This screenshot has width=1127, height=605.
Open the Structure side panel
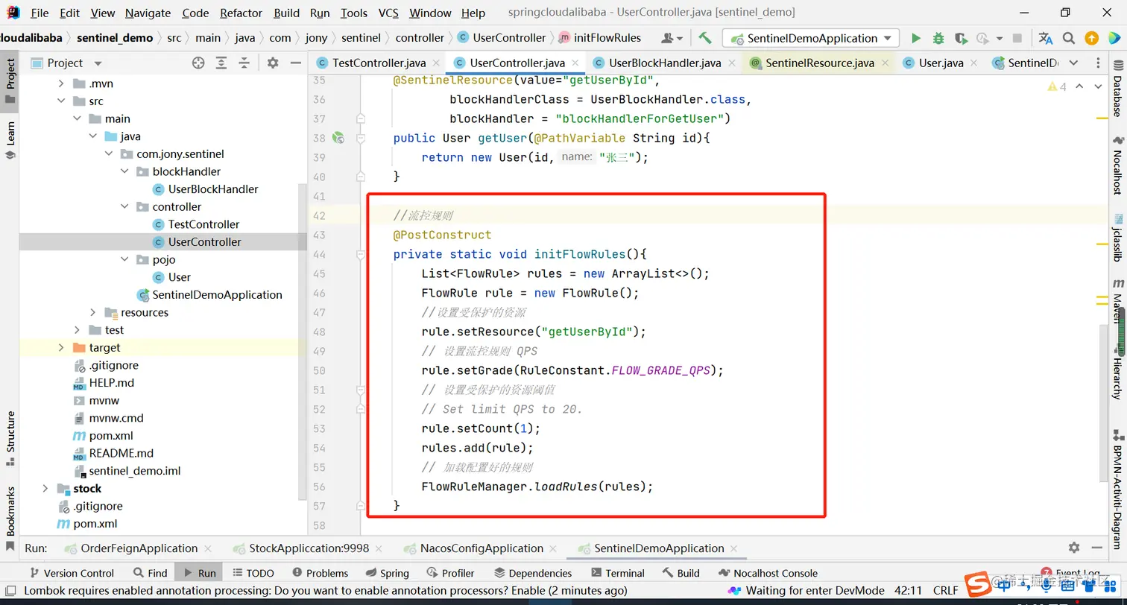pyautogui.click(x=10, y=438)
